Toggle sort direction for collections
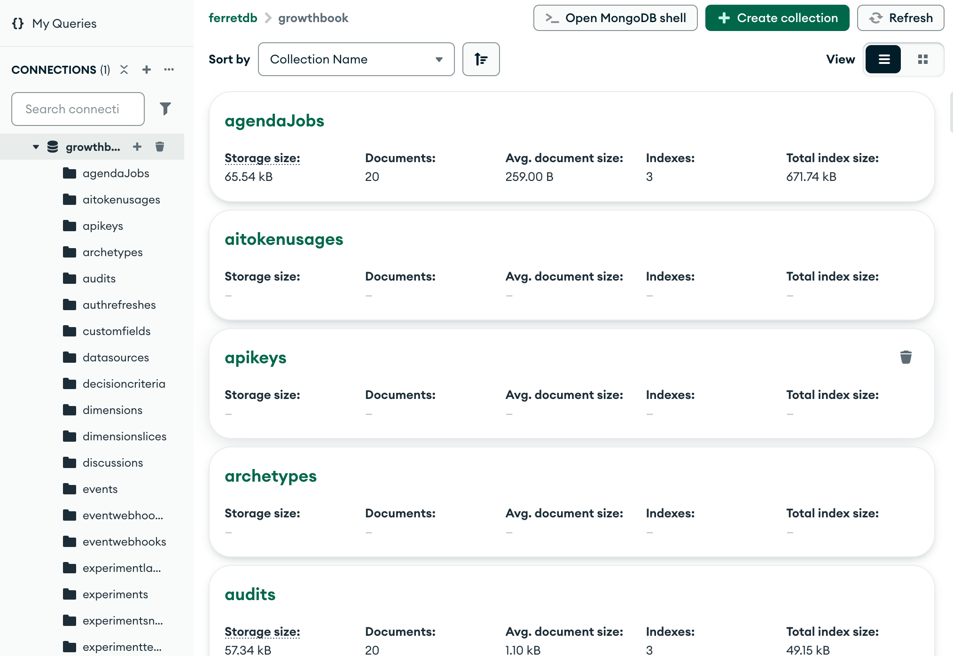The width and height of the screenshot is (953, 656). [x=481, y=59]
